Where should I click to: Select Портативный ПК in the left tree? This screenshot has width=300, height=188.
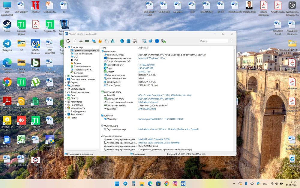coord(83,70)
